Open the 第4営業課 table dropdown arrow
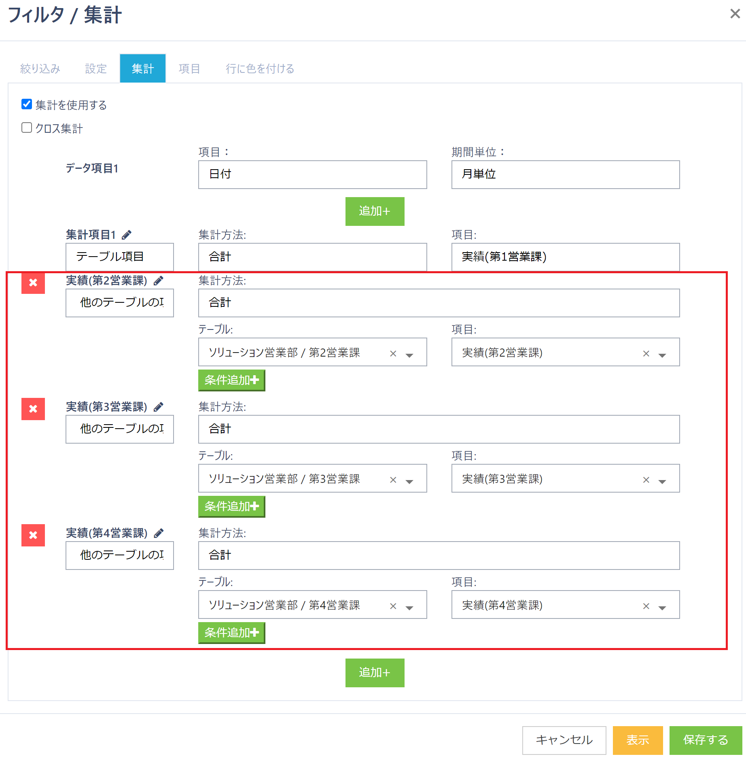 [x=409, y=608]
